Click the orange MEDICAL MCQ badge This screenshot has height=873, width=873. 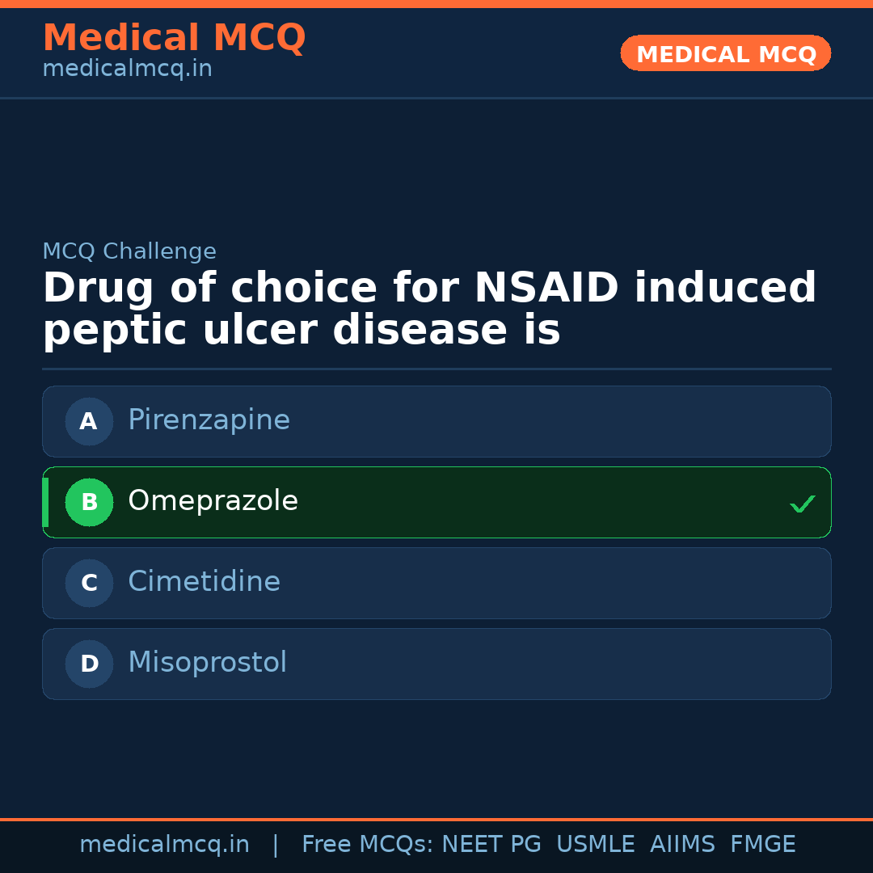(x=725, y=54)
